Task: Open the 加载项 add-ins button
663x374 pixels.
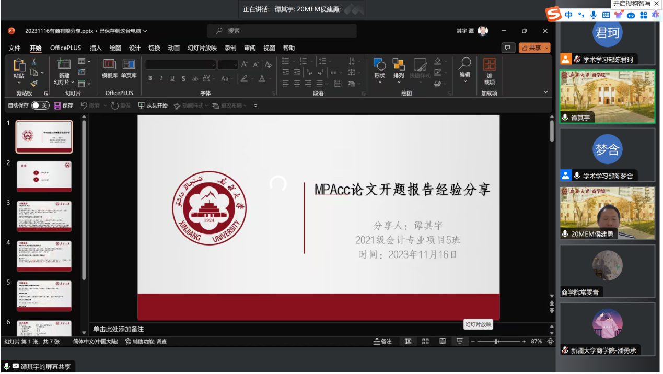Action: click(489, 71)
